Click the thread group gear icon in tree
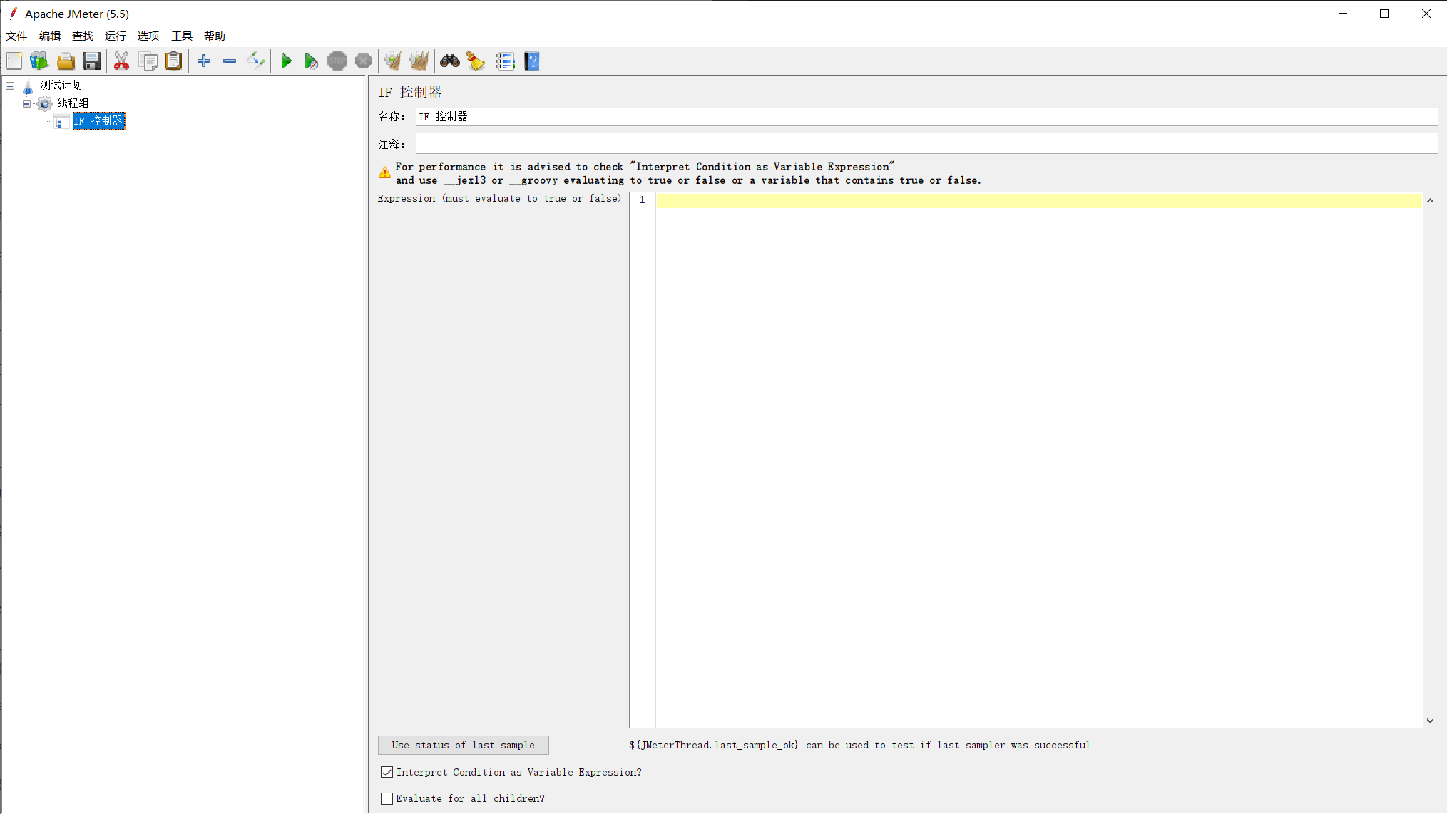Image resolution: width=1447 pixels, height=814 pixels. (x=45, y=104)
